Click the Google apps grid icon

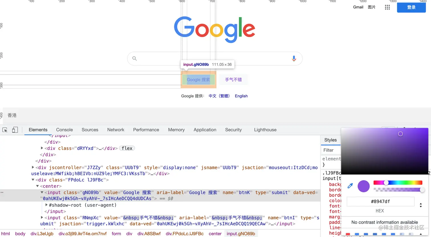click(387, 7)
